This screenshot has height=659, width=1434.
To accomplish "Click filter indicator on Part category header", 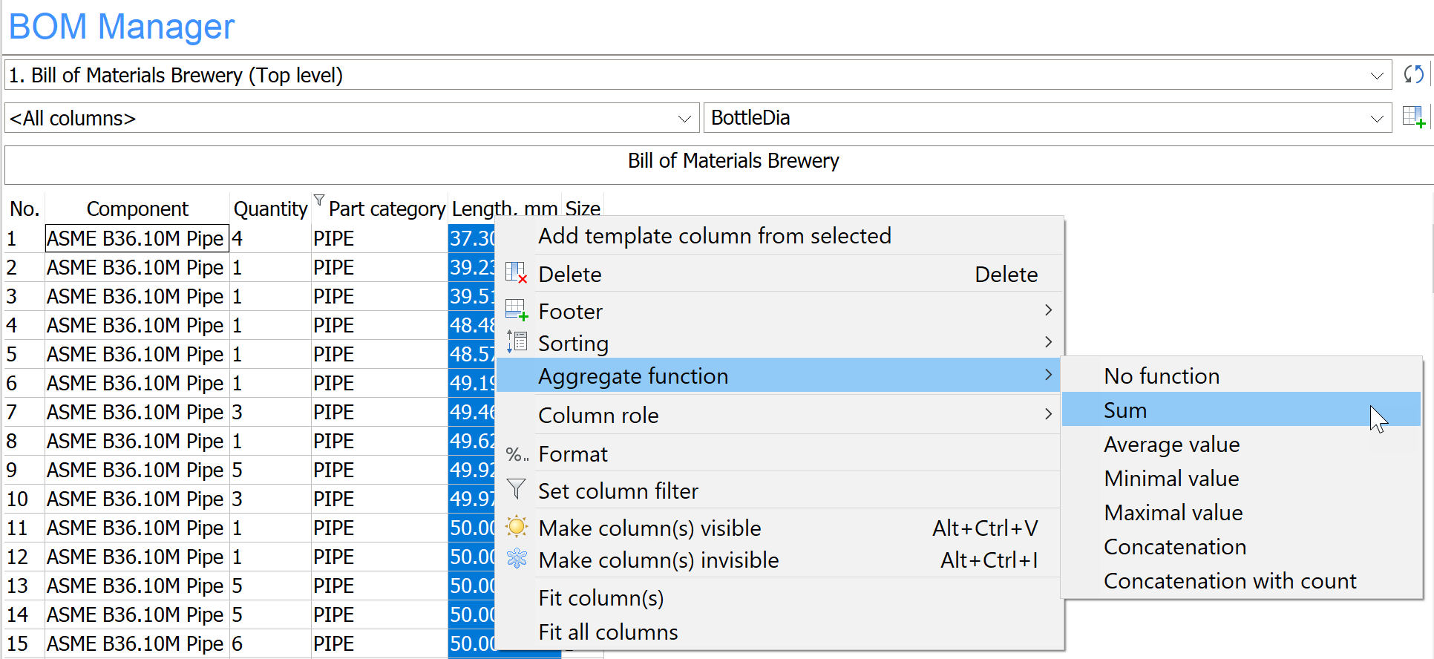I will click(318, 200).
